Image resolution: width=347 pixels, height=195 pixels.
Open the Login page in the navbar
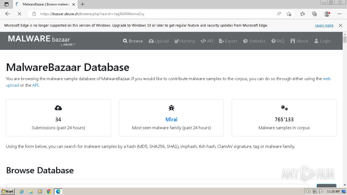pyautogui.click(x=322, y=41)
